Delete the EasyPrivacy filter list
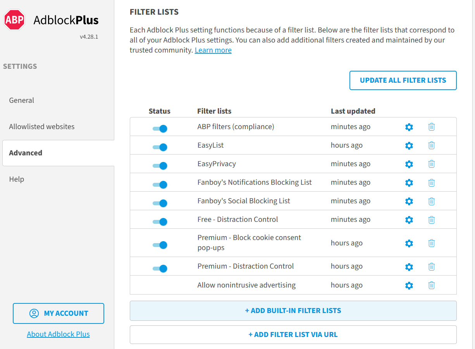Viewport: 475px width, 349px height. pyautogui.click(x=431, y=164)
